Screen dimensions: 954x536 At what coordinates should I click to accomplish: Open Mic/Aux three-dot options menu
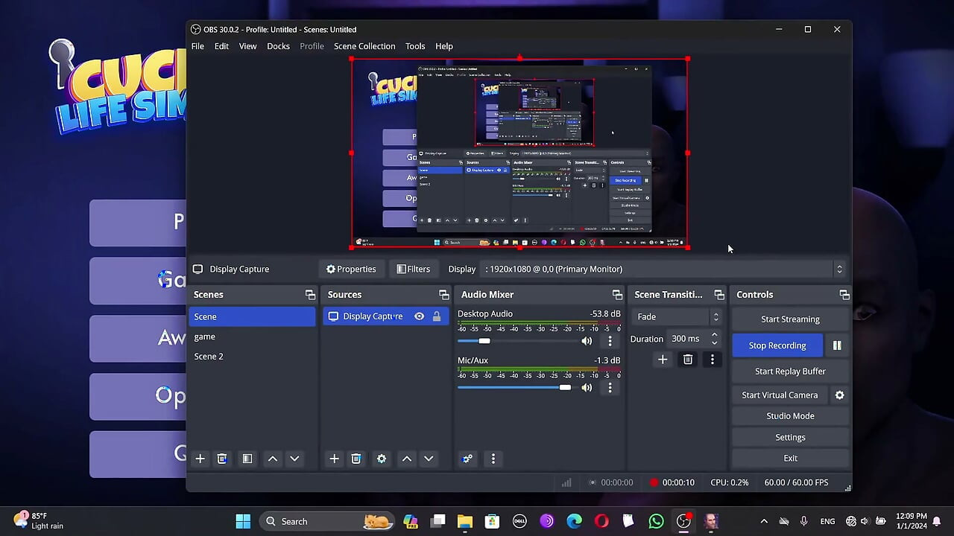coord(610,388)
